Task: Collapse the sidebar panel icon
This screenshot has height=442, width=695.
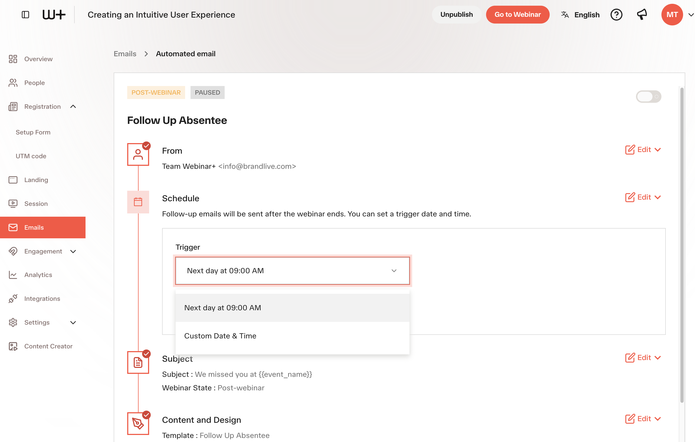Action: click(x=25, y=14)
